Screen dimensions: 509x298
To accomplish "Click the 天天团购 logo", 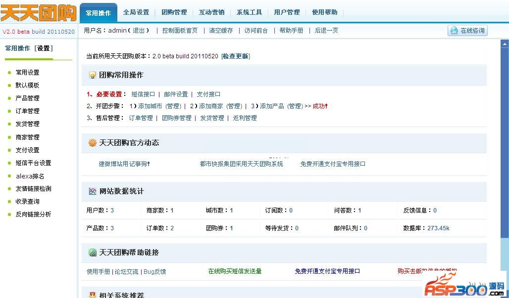I will [39, 13].
